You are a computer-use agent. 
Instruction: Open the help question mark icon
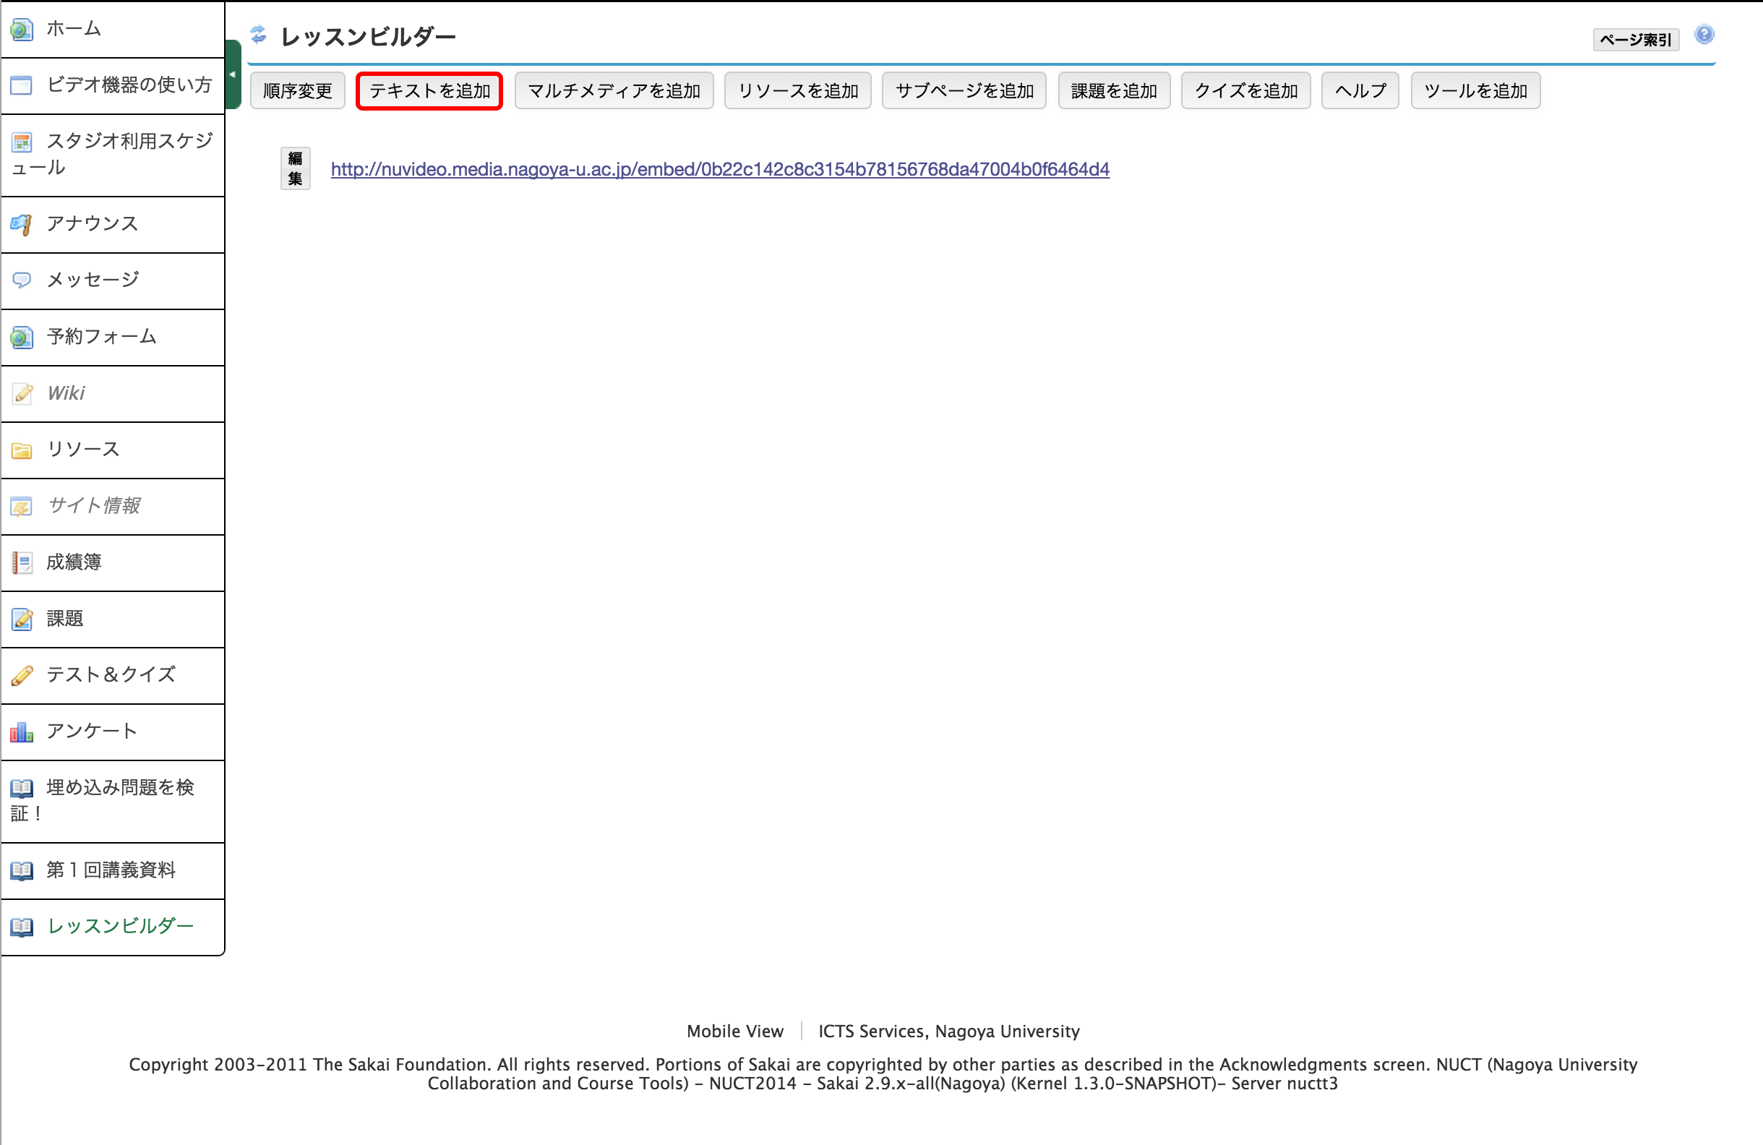1704,35
